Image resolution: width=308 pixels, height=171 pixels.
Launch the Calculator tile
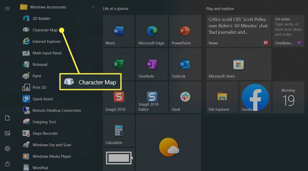click(119, 131)
